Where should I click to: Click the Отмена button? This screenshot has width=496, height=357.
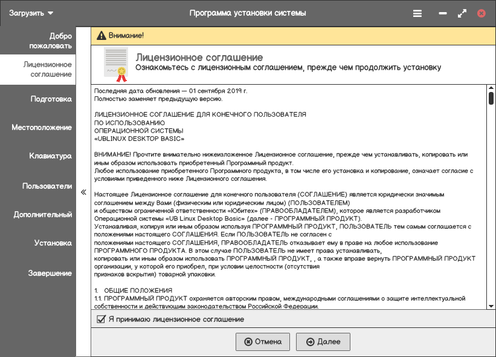263,342
